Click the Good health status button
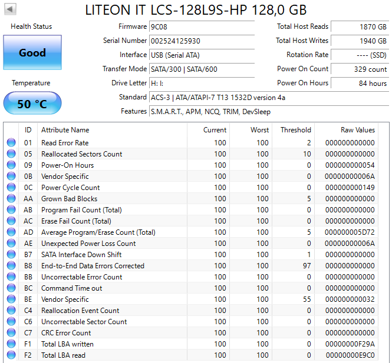392x363 pixels. coord(32,53)
